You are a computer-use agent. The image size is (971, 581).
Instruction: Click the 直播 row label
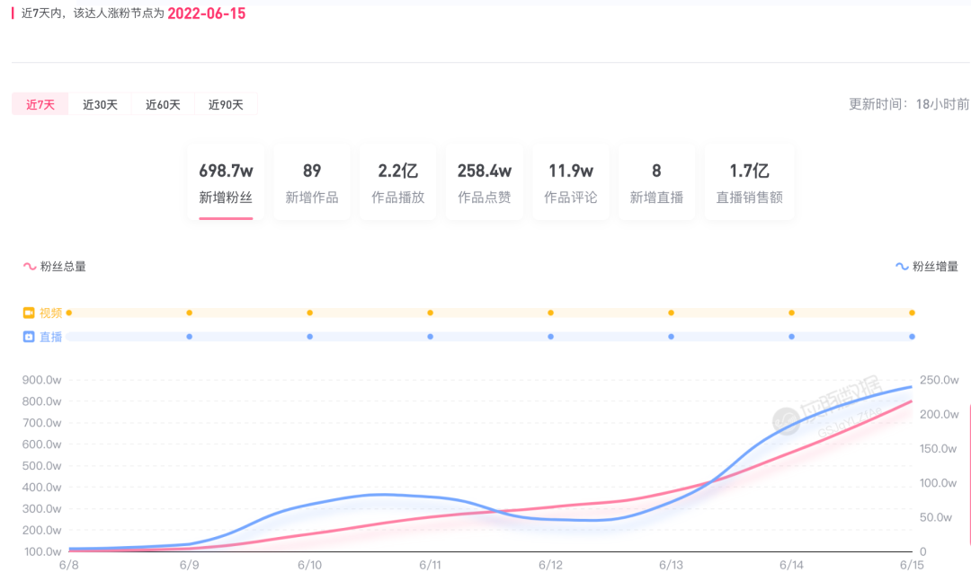(x=50, y=338)
